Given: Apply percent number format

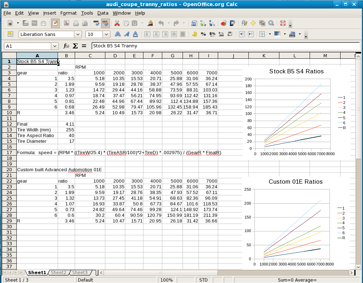Looking at the screenshot, I should coord(203,35).
